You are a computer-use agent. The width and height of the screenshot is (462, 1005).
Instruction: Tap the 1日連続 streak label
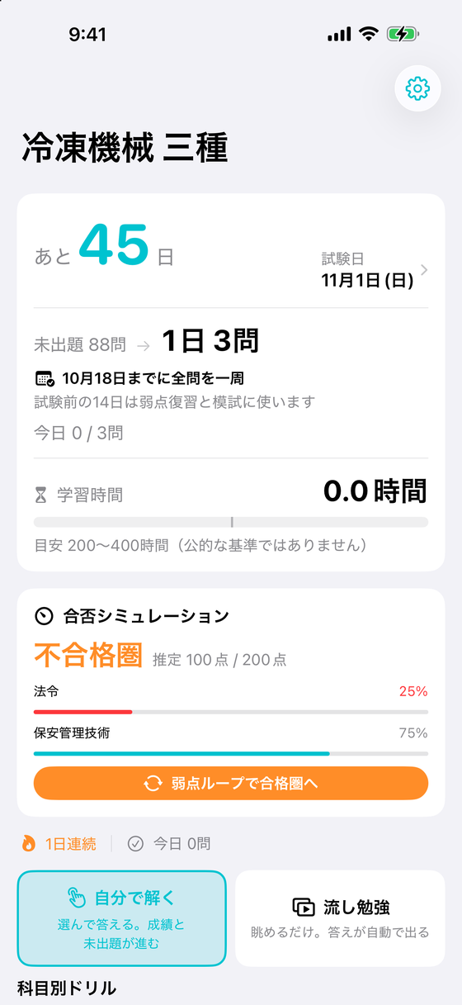click(x=70, y=843)
